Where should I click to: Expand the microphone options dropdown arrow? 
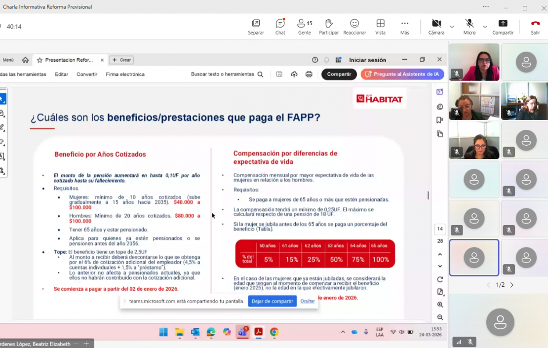pos(485,27)
